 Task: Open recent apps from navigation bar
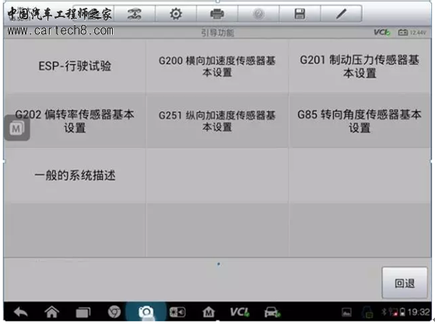click(83, 312)
